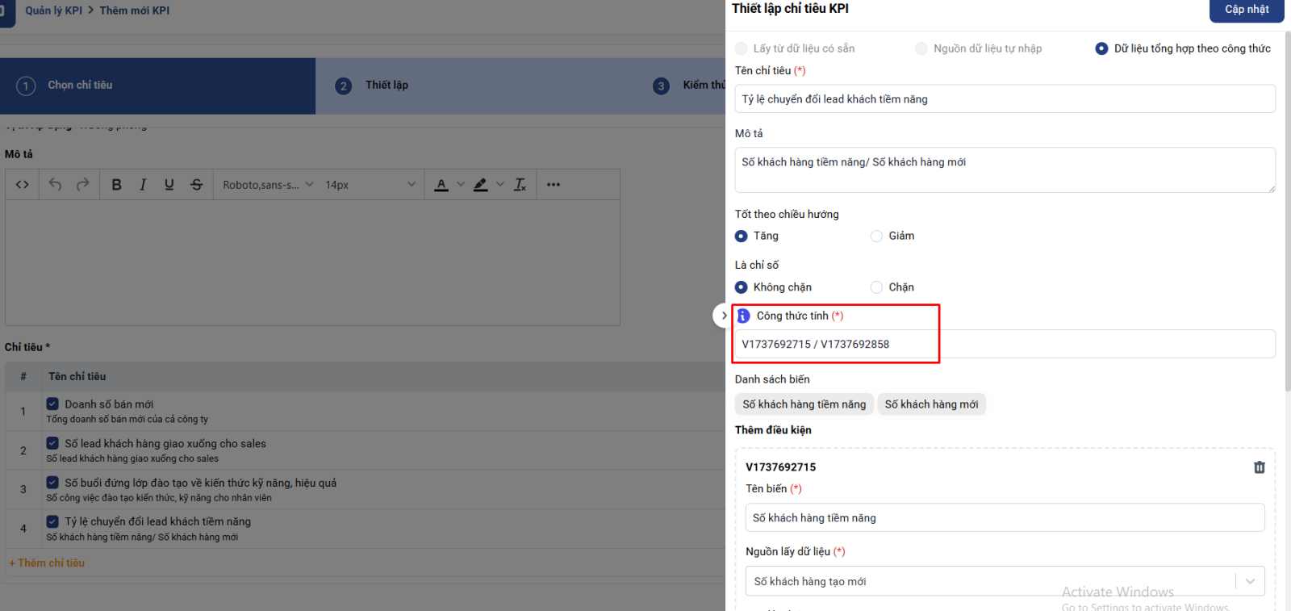Click the undo icon in editor toolbar

click(x=55, y=185)
